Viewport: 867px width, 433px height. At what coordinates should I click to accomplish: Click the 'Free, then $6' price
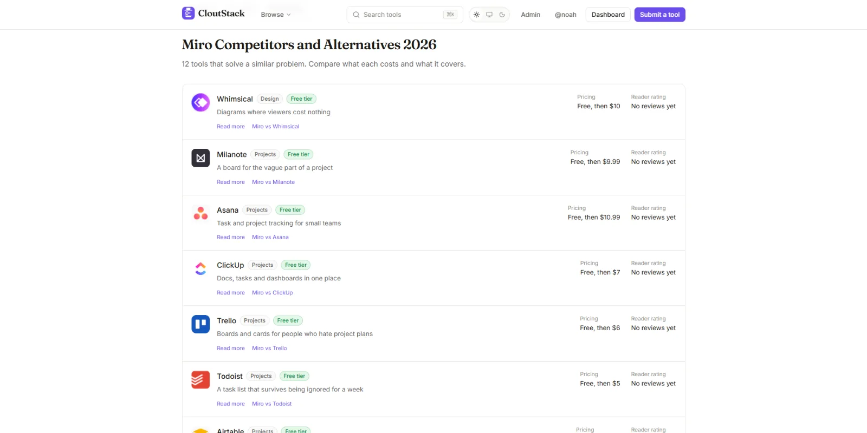click(600, 328)
